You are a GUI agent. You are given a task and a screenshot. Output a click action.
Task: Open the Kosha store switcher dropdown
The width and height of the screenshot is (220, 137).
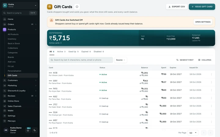(x=20, y=5)
